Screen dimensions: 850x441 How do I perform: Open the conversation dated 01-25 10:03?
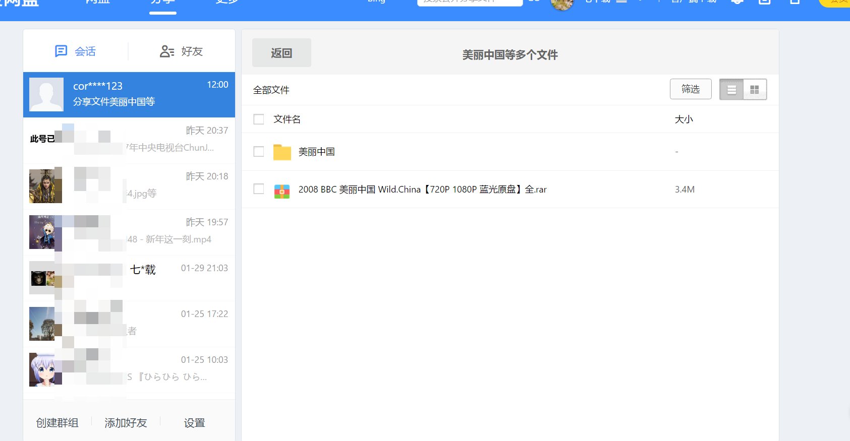pos(129,370)
